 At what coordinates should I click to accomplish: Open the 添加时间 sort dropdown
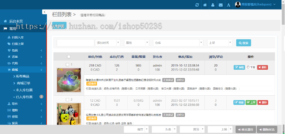tap(108, 43)
